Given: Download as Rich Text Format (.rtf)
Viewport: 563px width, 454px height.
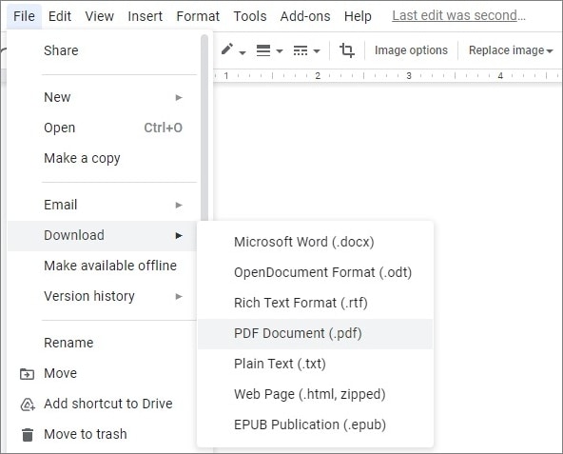Looking at the screenshot, I should 315,303.
